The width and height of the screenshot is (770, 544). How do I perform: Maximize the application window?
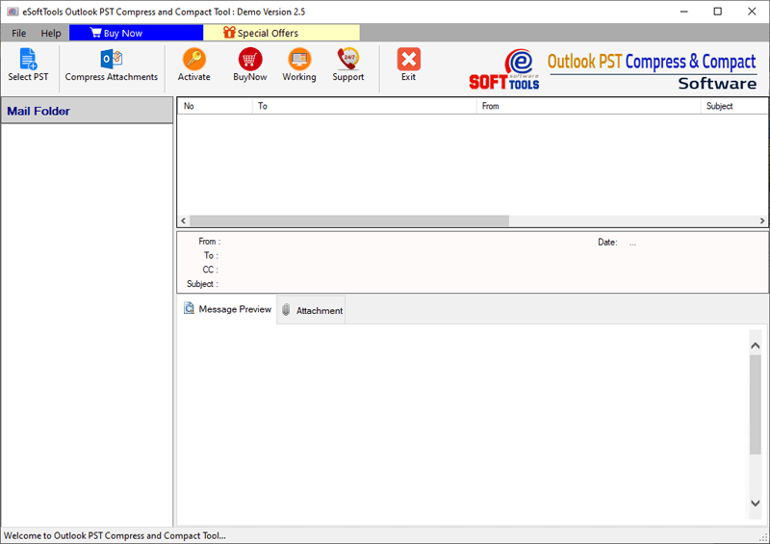pos(717,12)
